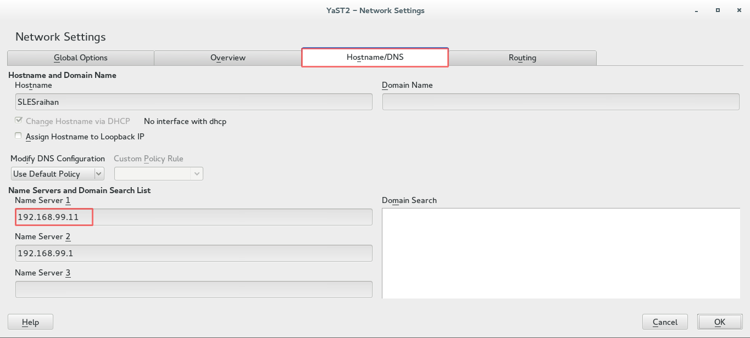This screenshot has width=750, height=338.
Task: Click Name Server 1 field with 192.168.99.11
Action: coord(194,217)
